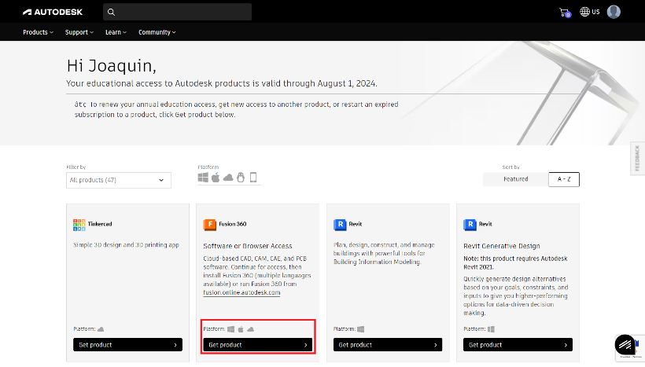Expand the Community menu
The image size is (645, 367).
coord(157,32)
